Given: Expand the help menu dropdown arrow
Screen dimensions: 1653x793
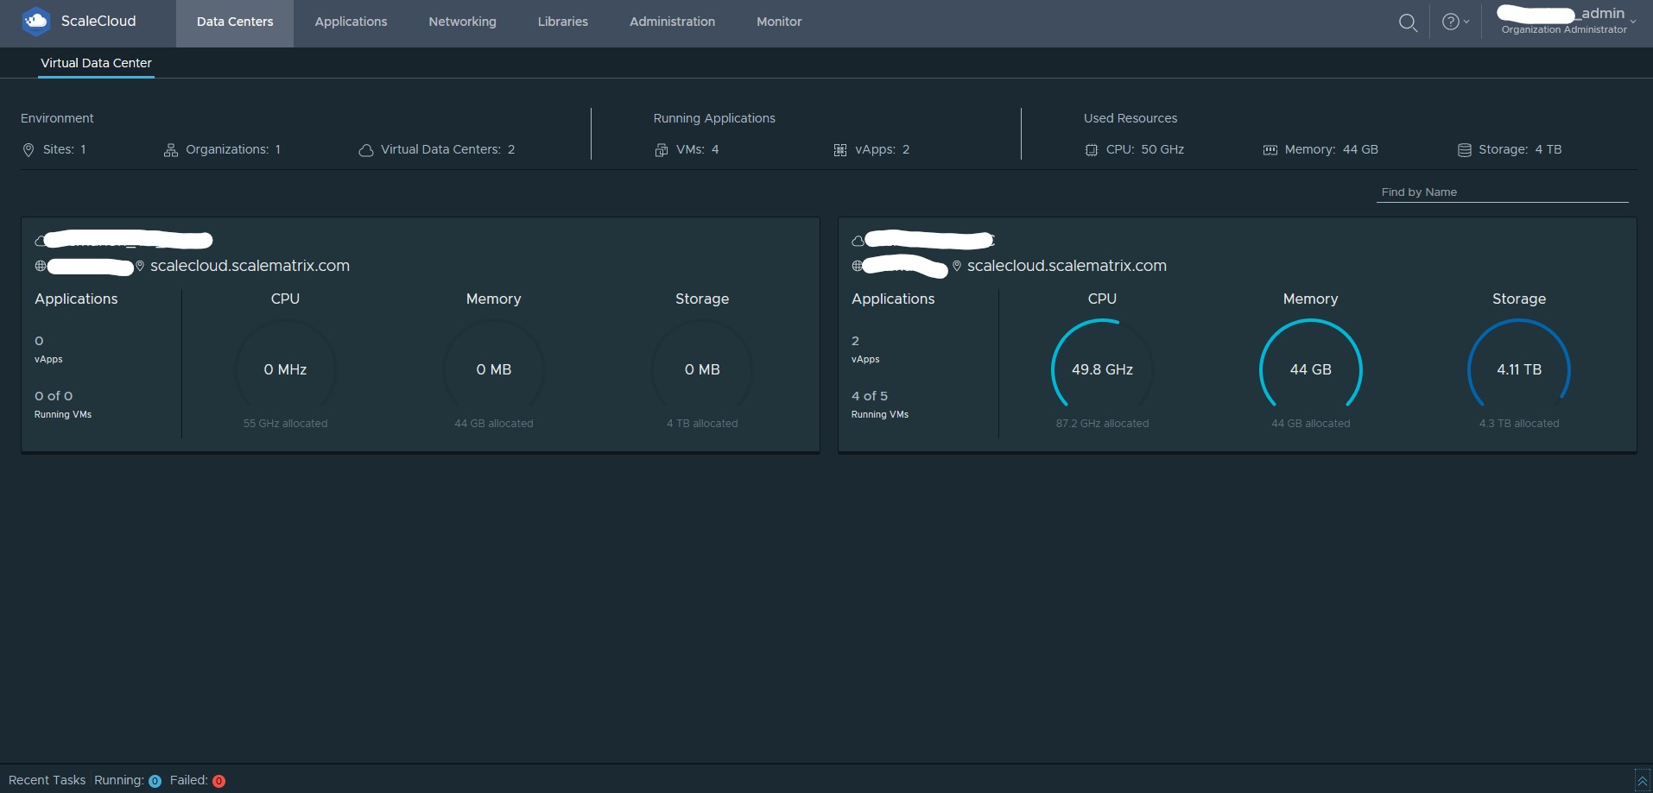Looking at the screenshot, I should pos(1466,22).
